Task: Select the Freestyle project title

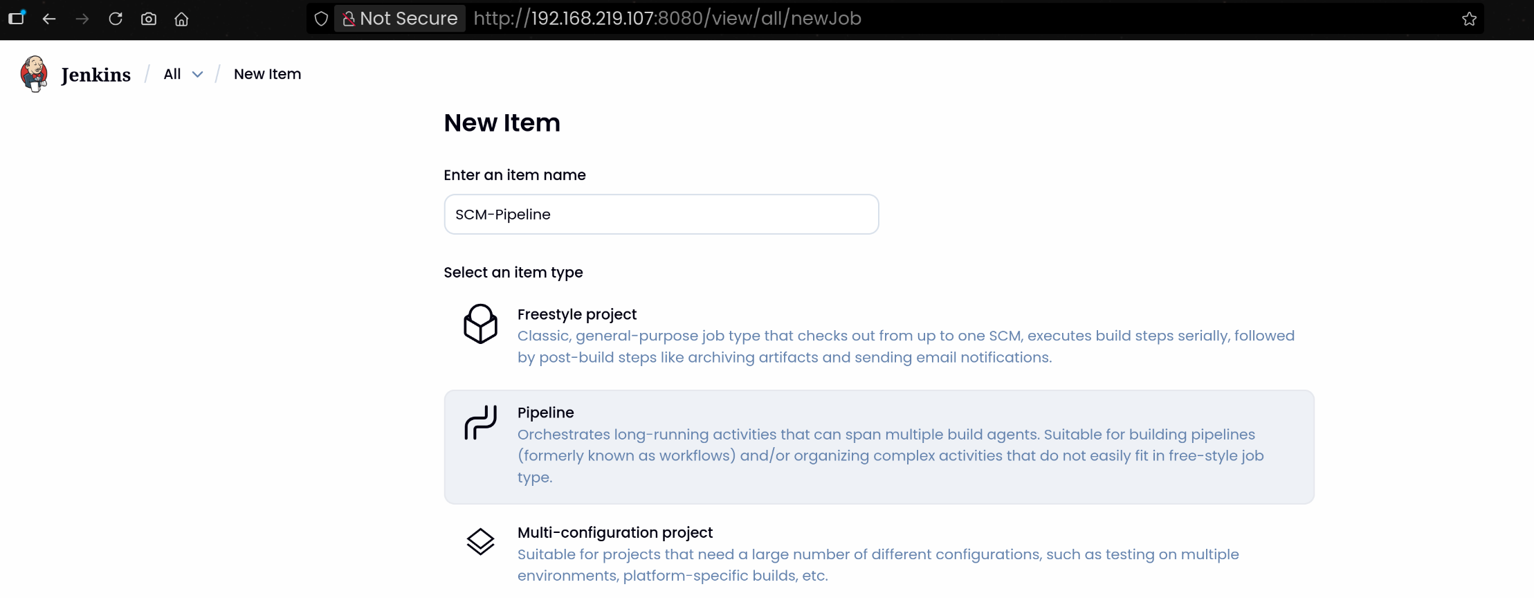Action: pyautogui.click(x=577, y=314)
